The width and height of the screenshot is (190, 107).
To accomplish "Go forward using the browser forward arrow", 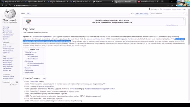I will [6, 5].
